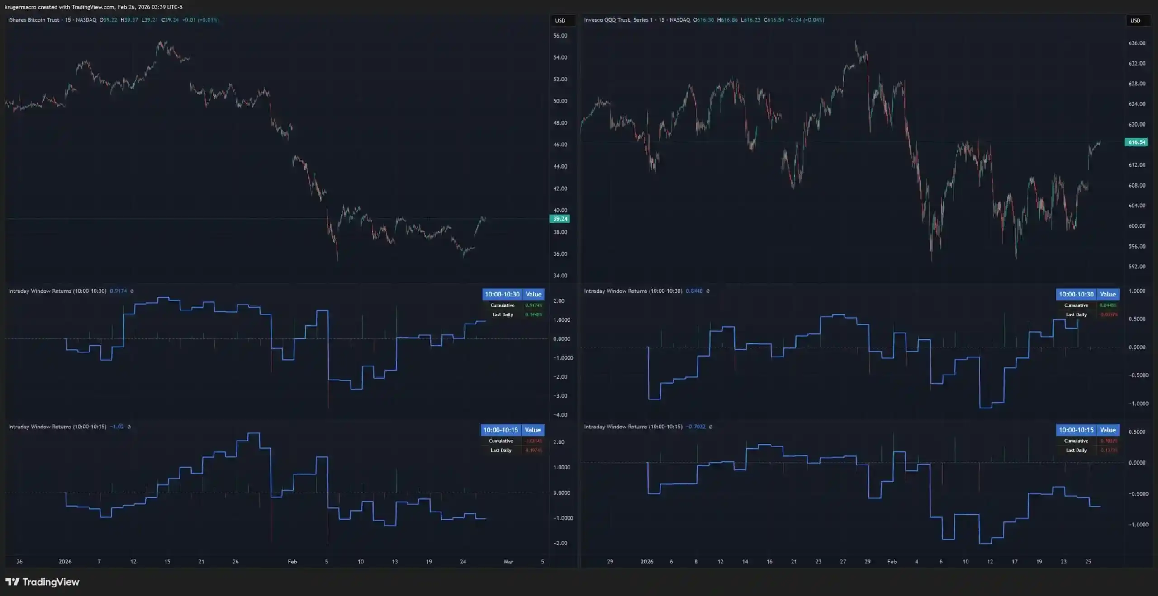Click the green 616.54 price label

pyautogui.click(x=1136, y=142)
